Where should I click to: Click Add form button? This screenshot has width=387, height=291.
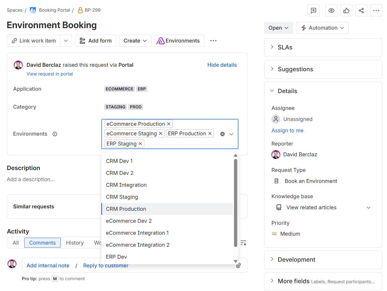(x=96, y=41)
